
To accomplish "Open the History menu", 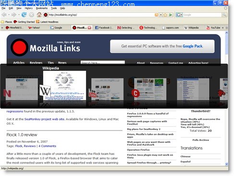I will 29,8.
